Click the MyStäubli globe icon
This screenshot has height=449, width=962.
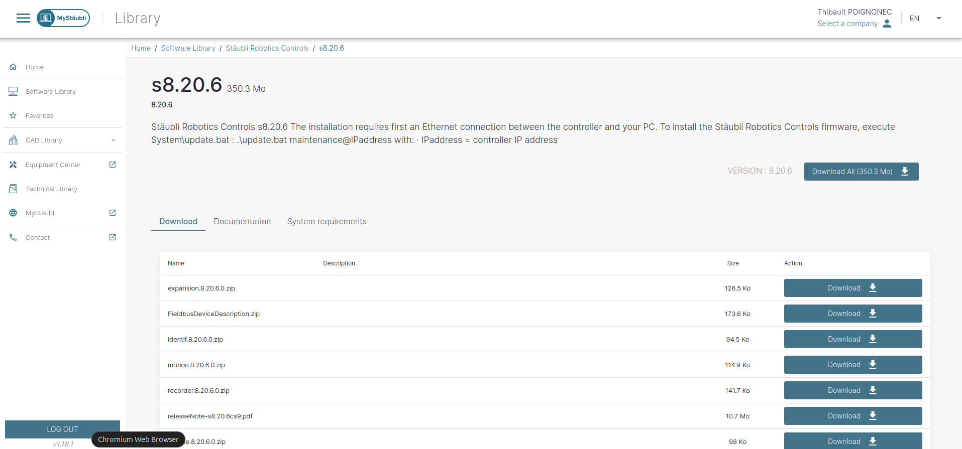(x=13, y=213)
